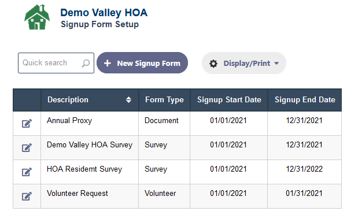Click the Demo Valley HOA title
Image resolution: width=347 pixels, height=215 pixels.
[x=104, y=13]
